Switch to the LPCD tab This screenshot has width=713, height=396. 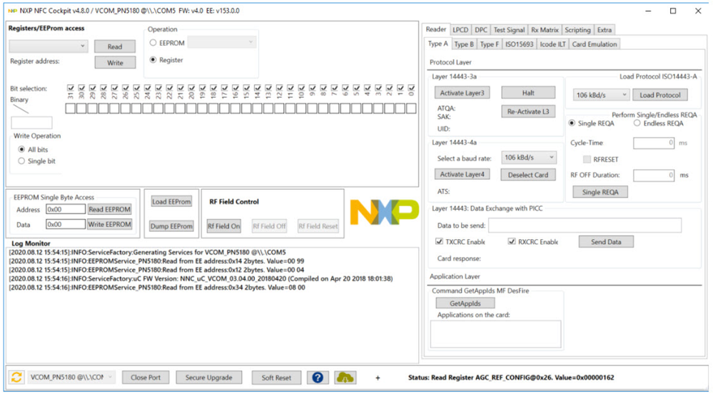click(460, 29)
